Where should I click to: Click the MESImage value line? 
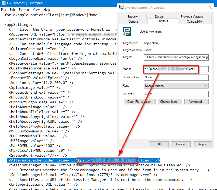pyautogui.click(x=32, y=141)
